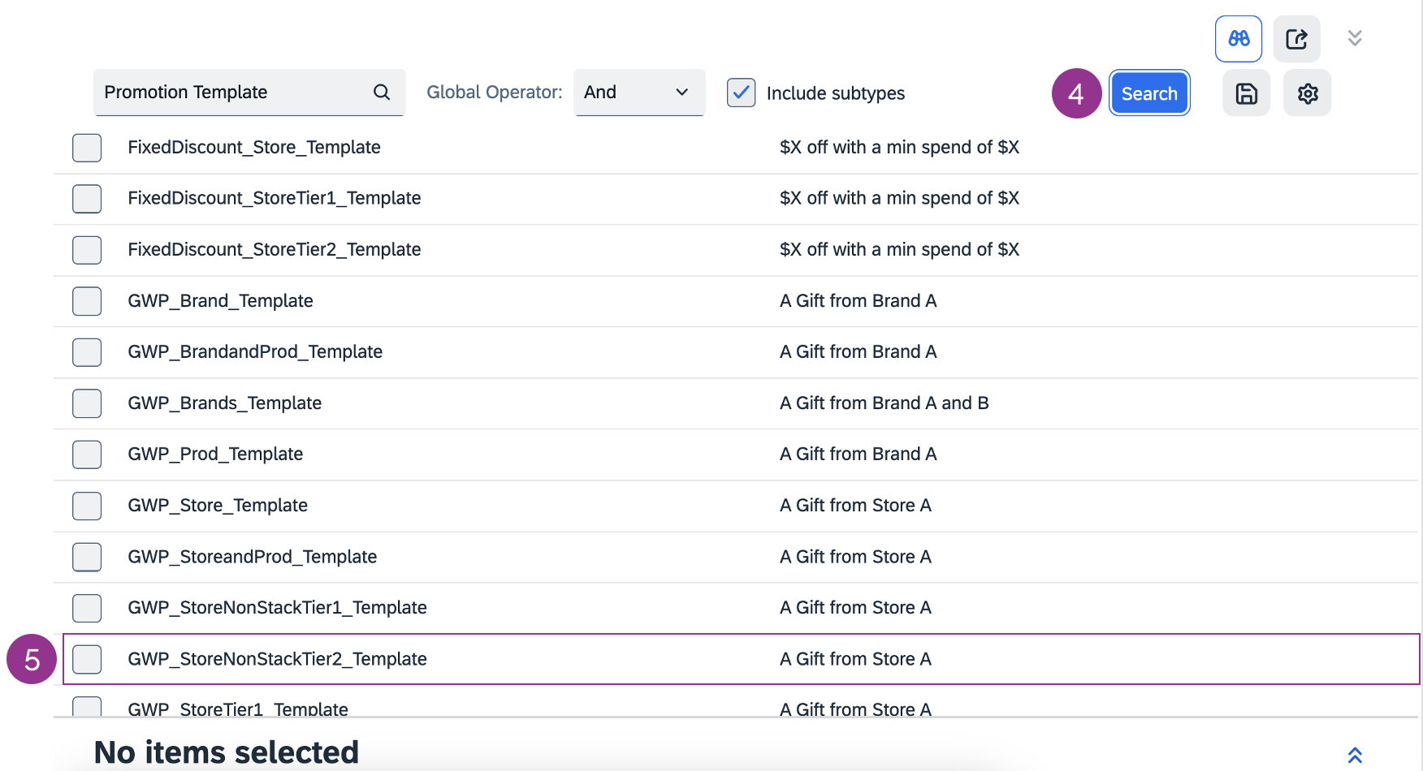This screenshot has width=1423, height=771.
Task: Open the search settings gear icon
Action: pos(1307,93)
